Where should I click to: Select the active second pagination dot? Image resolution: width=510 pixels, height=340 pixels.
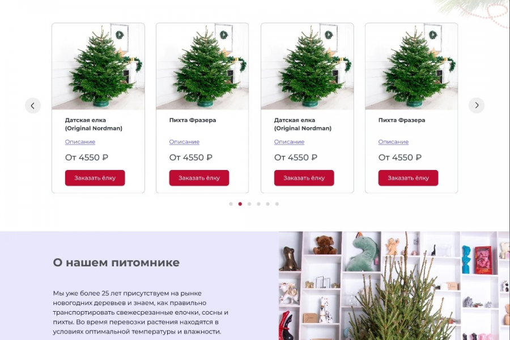coord(240,204)
